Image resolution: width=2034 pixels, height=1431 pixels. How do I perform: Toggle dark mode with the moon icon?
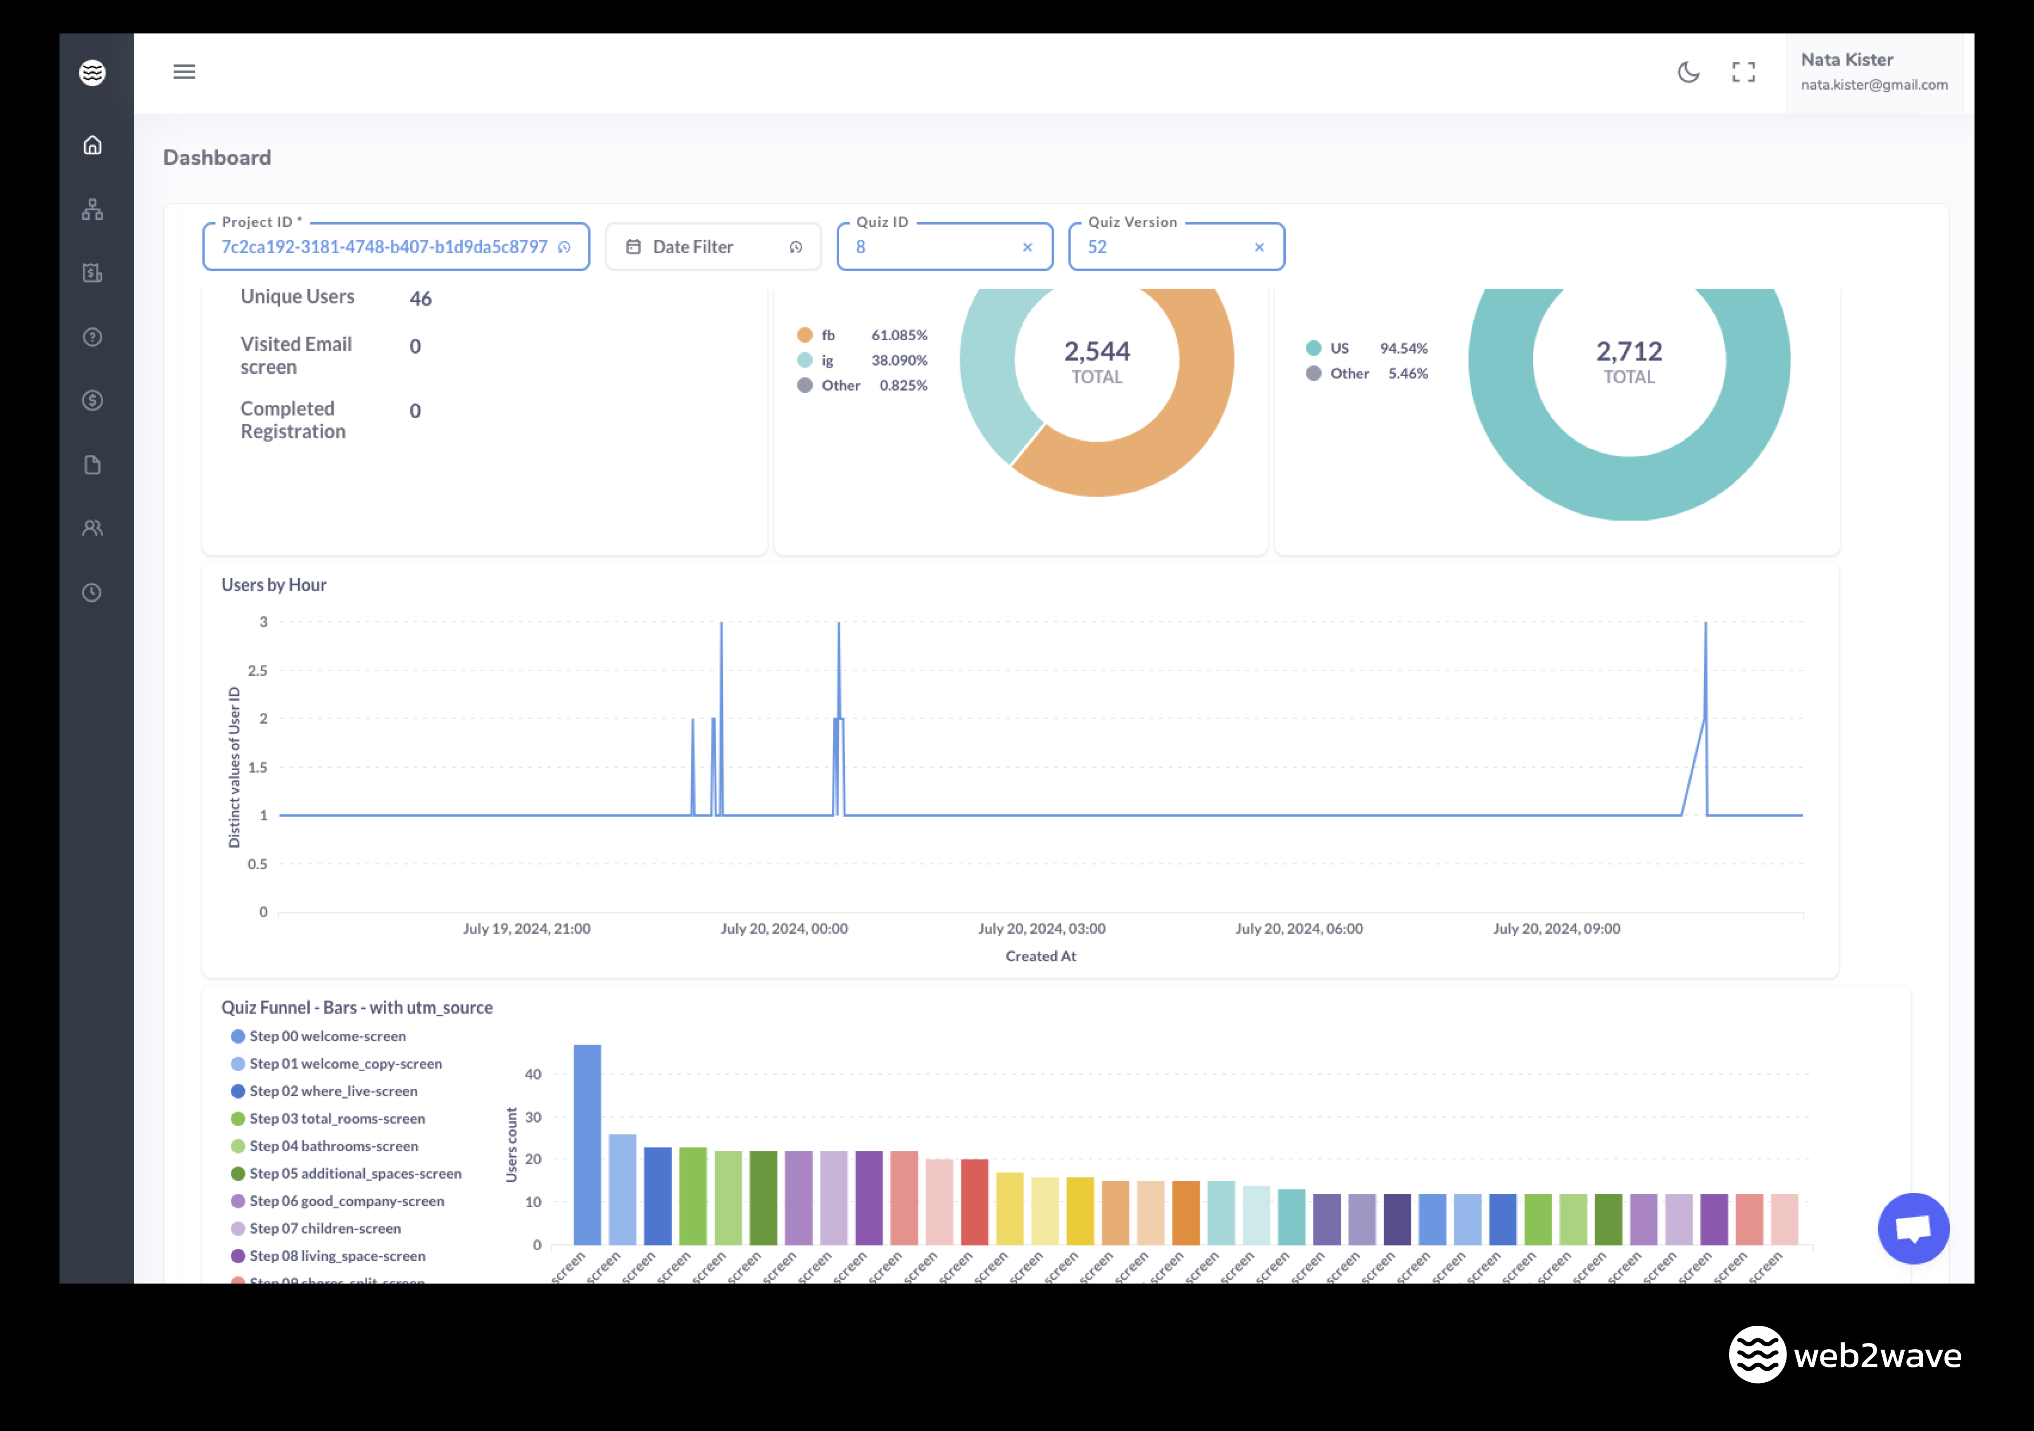point(1689,72)
